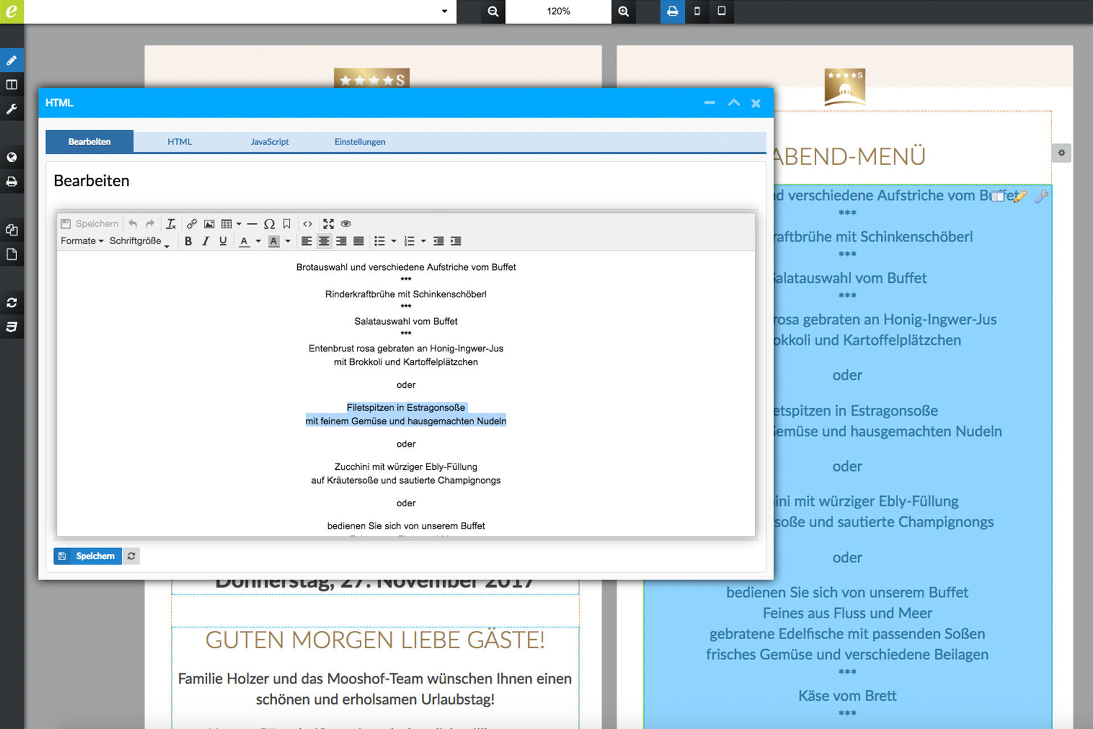Expand the bullet list style arrow
The height and width of the screenshot is (729, 1093).
393,241
